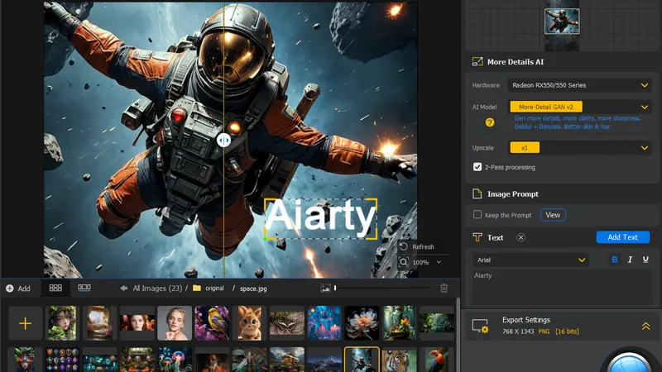Expand the Export Settings panel
The height and width of the screenshot is (372, 662).
click(645, 327)
